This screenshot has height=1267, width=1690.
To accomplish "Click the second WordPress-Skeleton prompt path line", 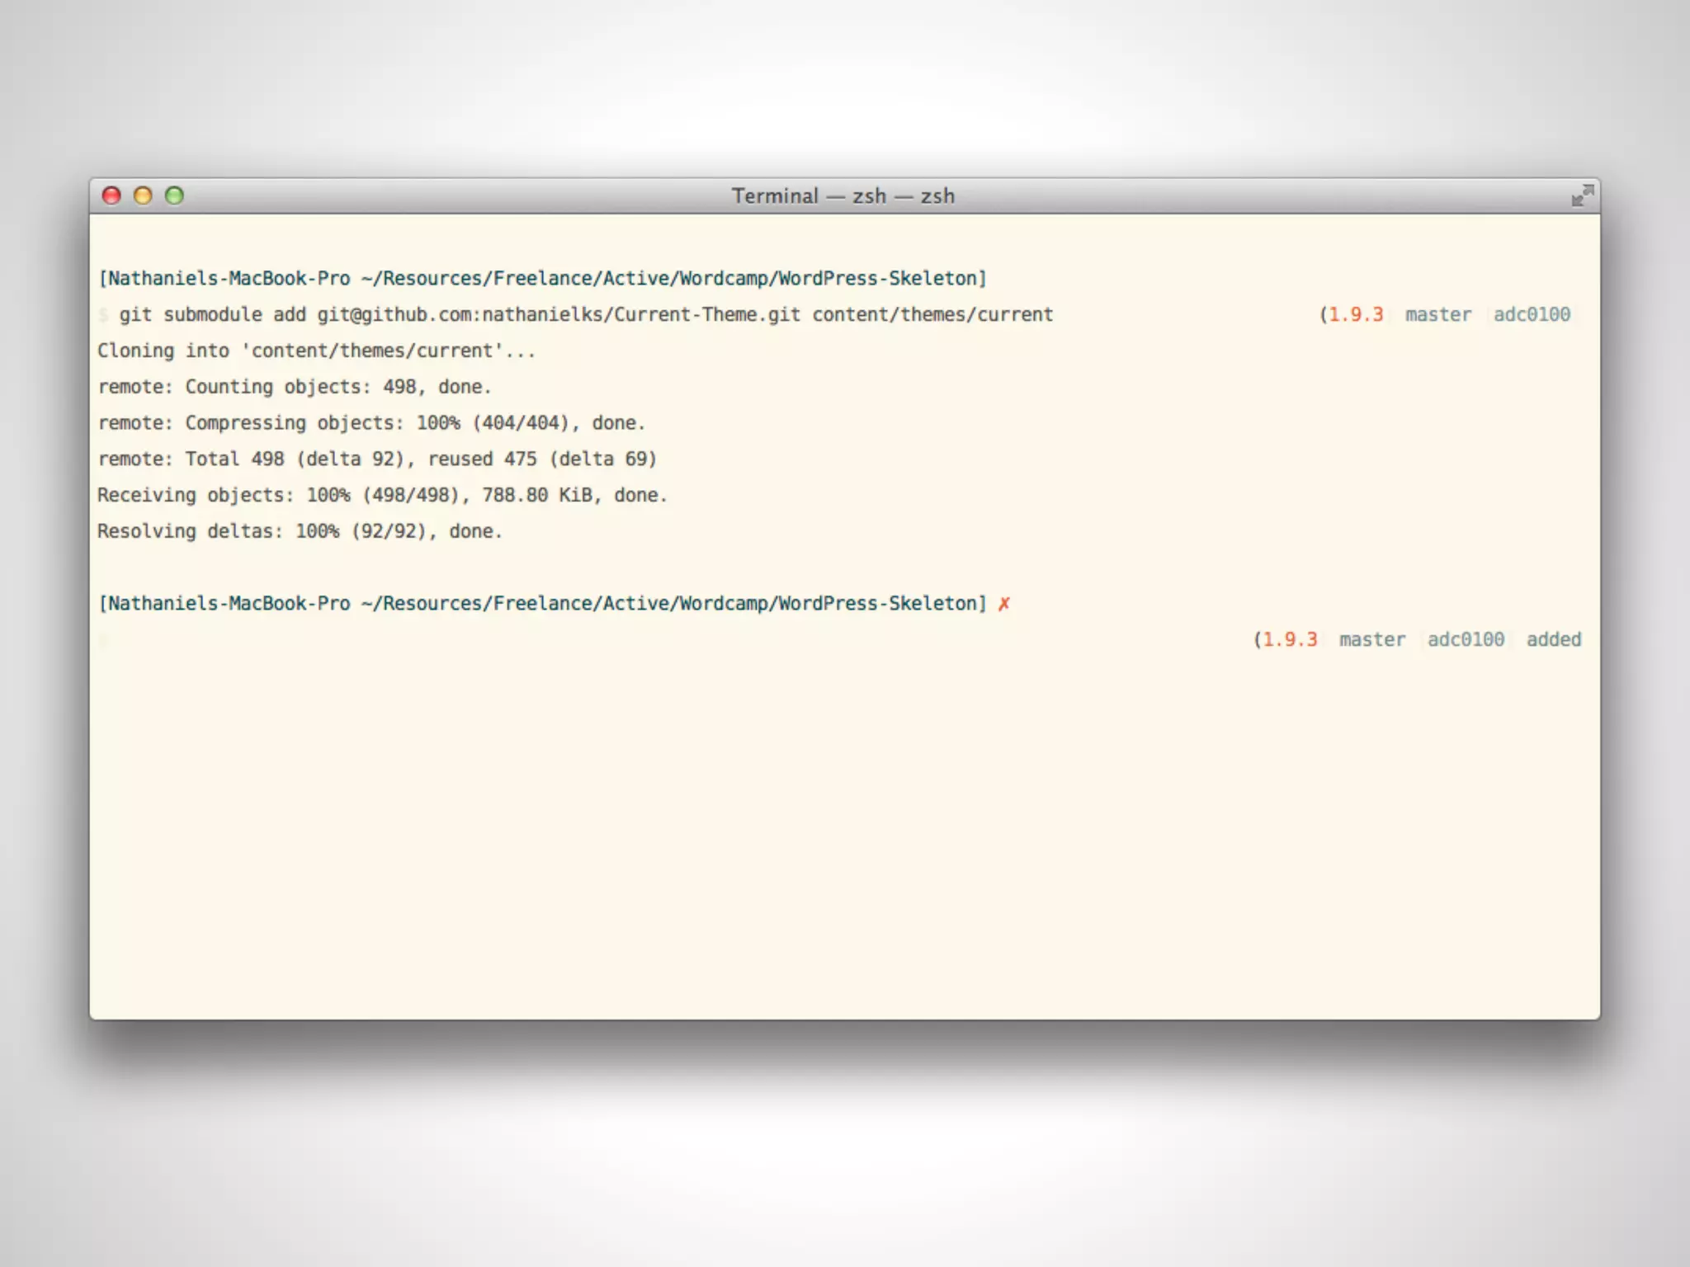I will click(541, 604).
